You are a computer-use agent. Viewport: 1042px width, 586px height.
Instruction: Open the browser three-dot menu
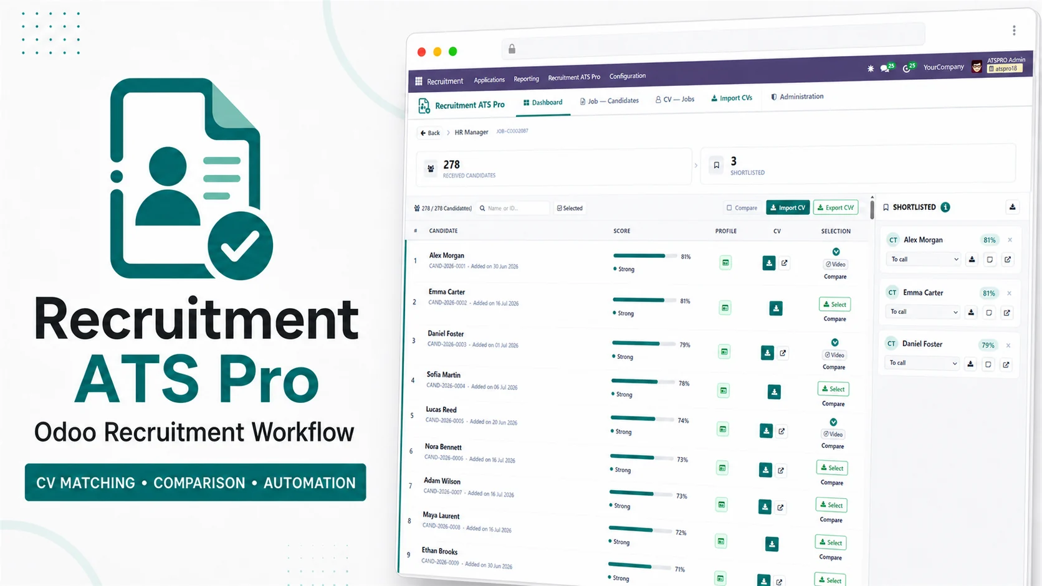(1014, 30)
